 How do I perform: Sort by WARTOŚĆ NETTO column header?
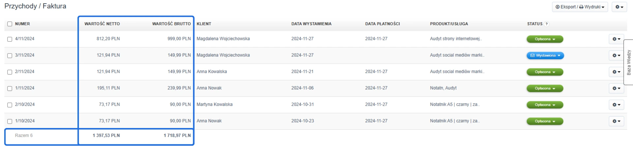pos(102,24)
